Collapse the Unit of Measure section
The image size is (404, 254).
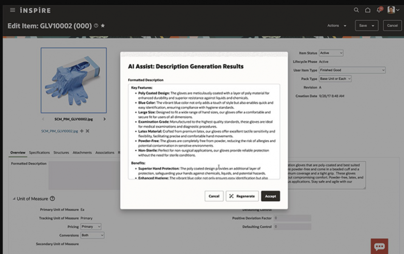pos(13,199)
